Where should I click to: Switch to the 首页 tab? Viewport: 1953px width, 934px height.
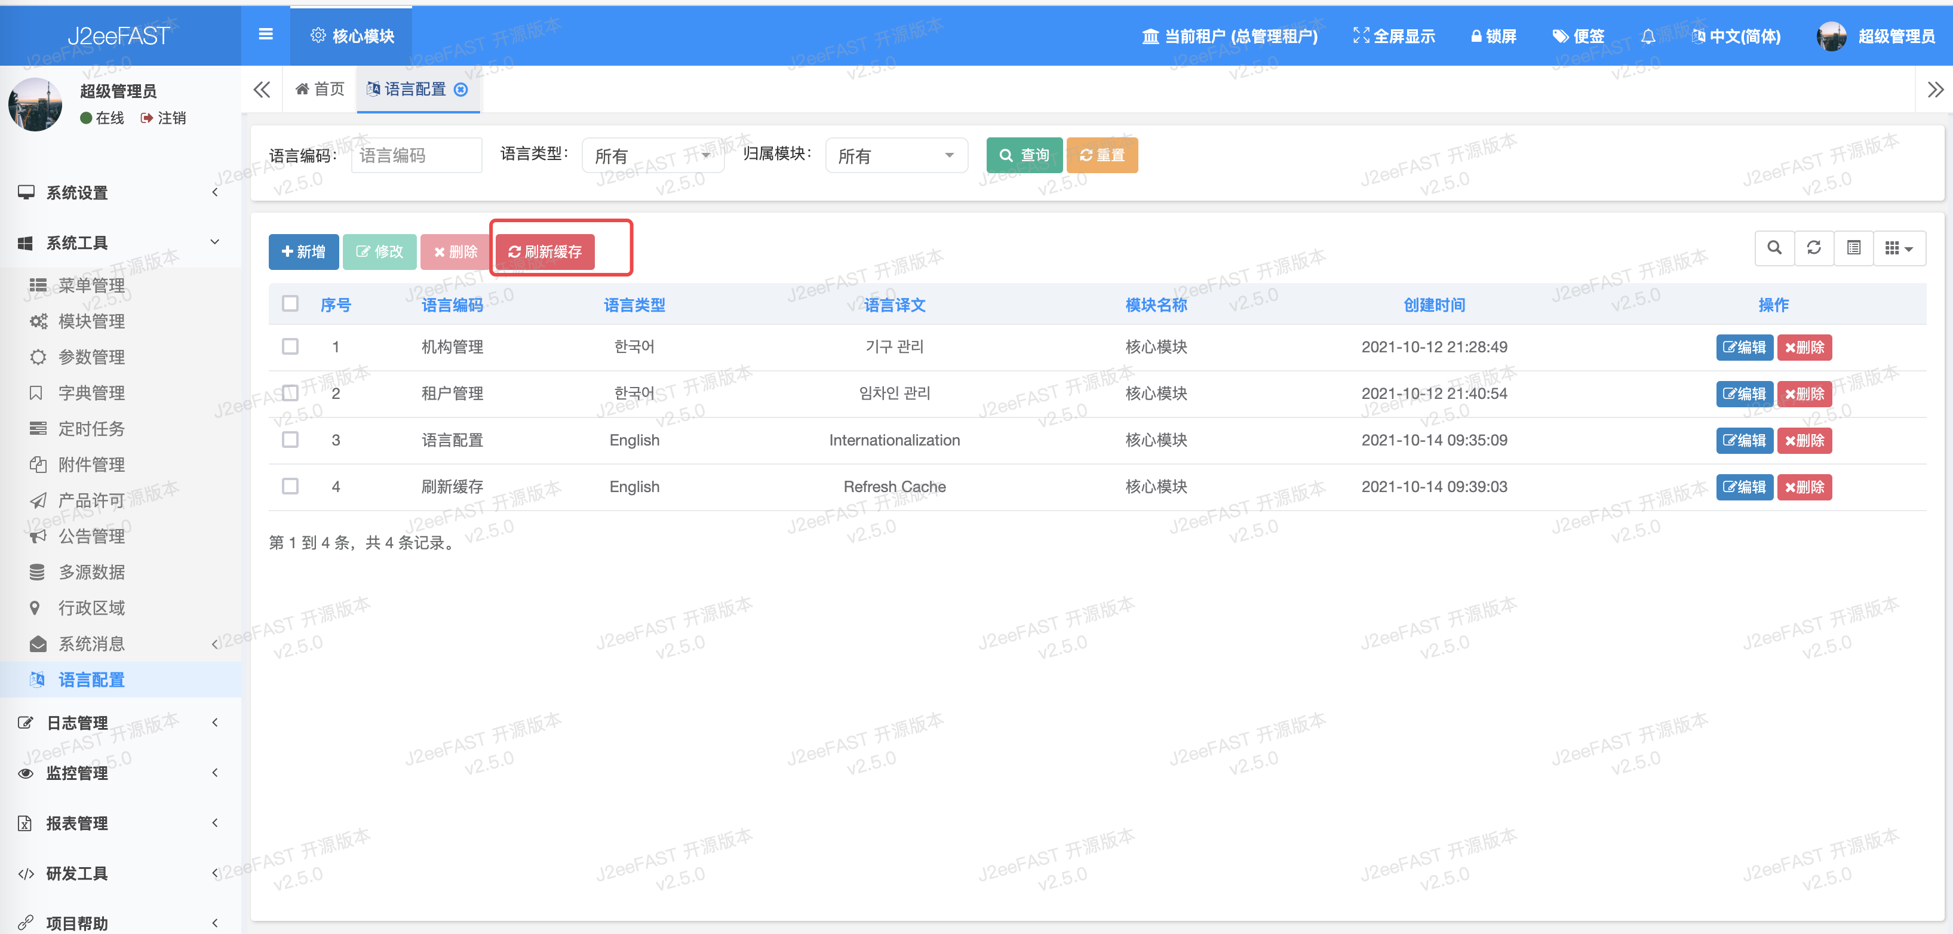click(x=320, y=90)
